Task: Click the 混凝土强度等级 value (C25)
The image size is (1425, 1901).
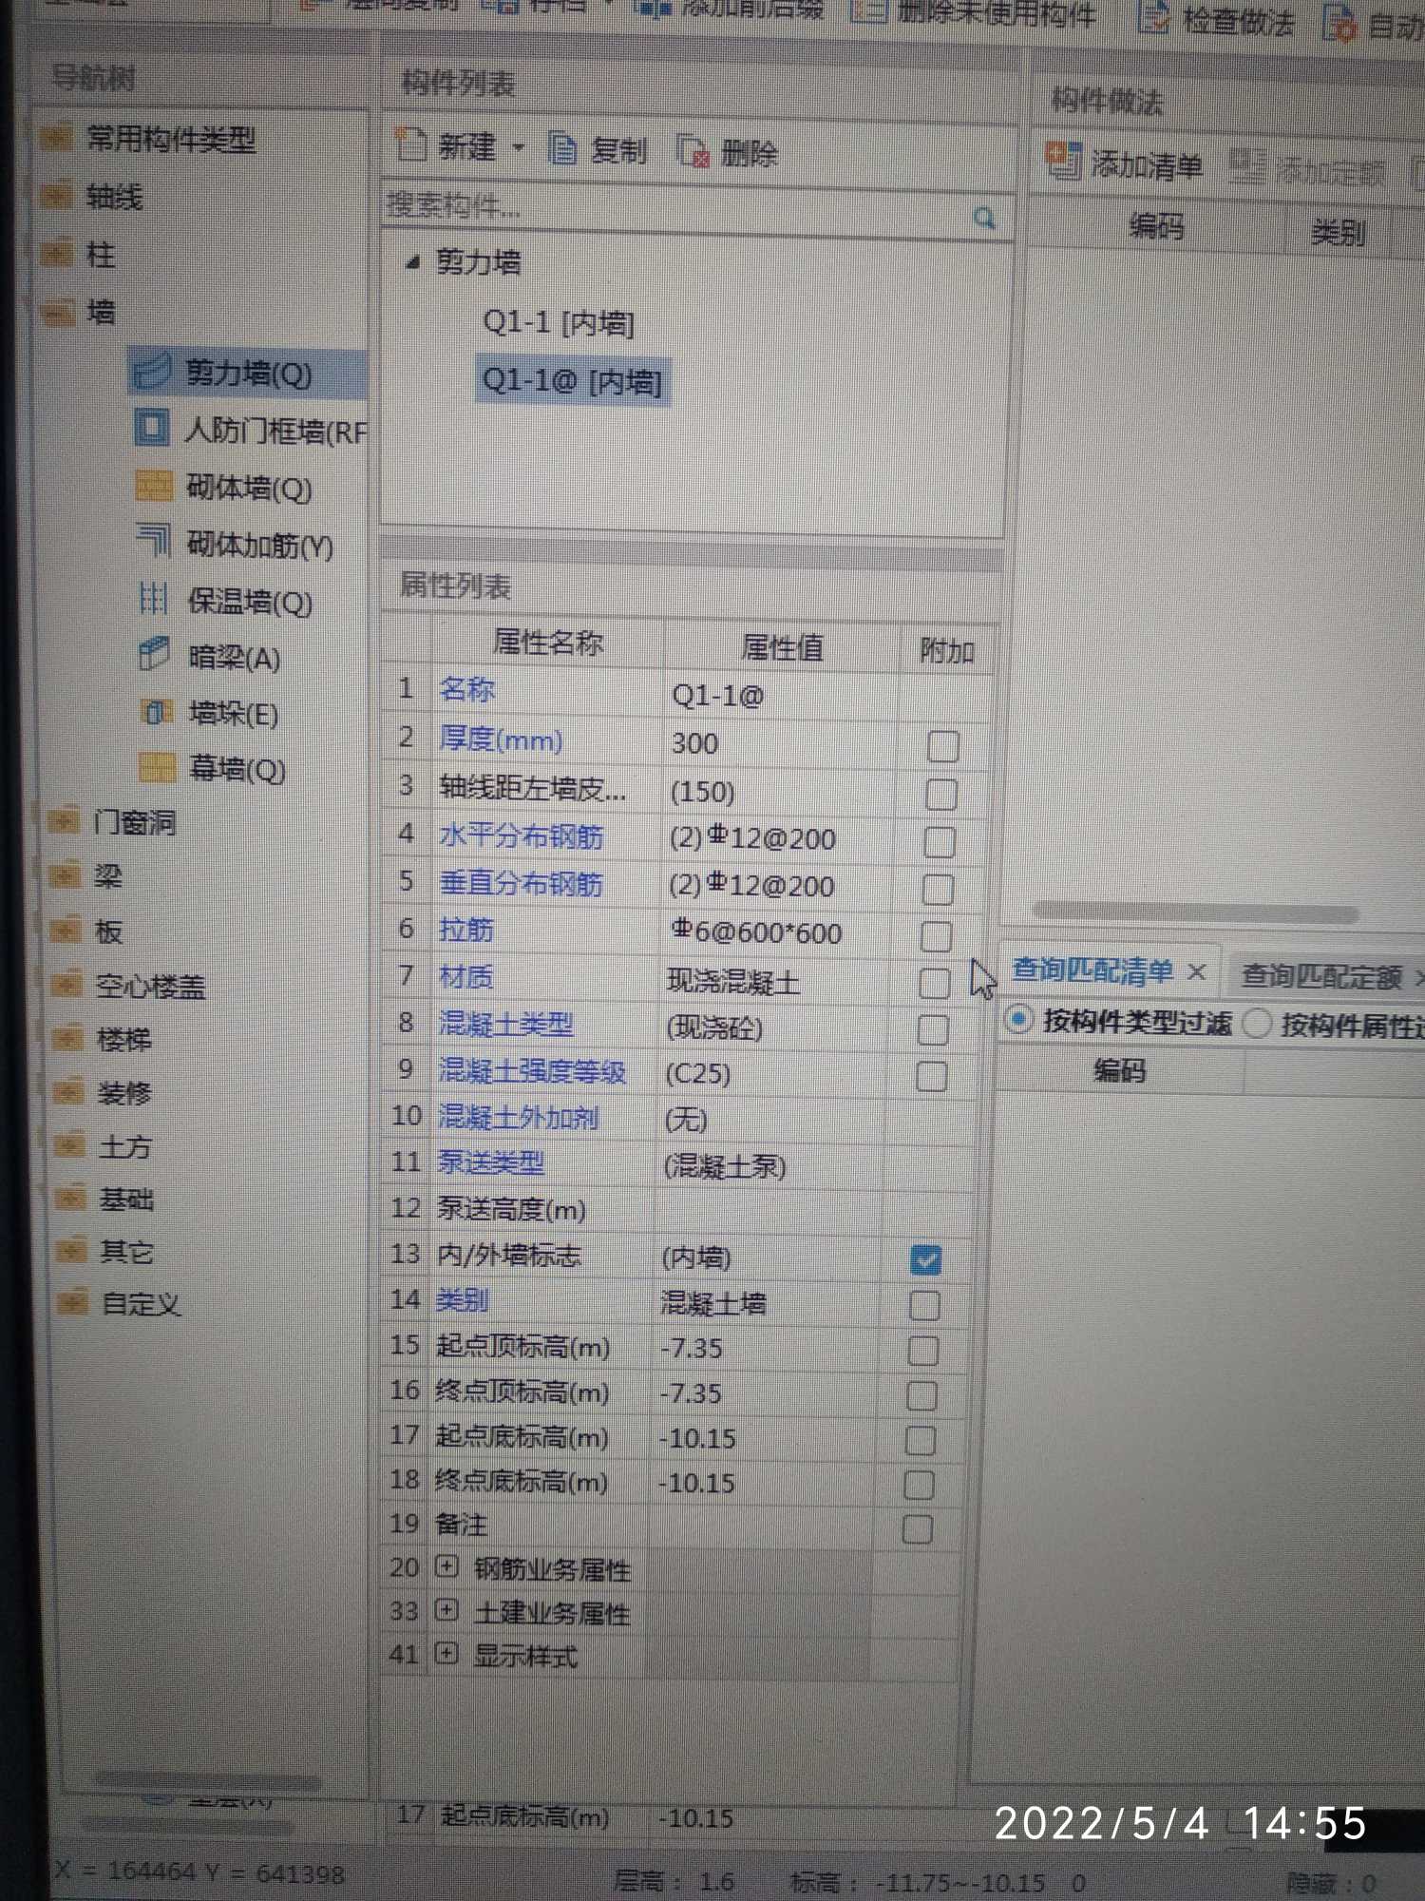Action: tap(773, 1074)
